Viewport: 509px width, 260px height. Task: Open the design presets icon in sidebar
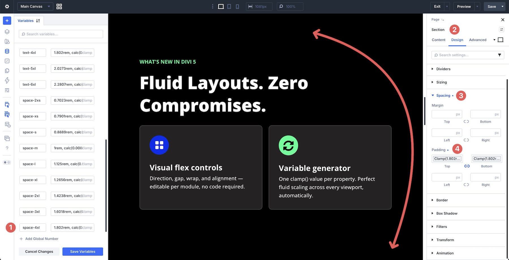(7, 42)
